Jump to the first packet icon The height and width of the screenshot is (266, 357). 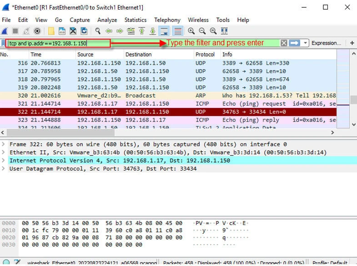pos(142,31)
